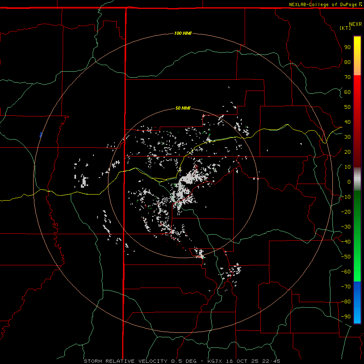Click the 18 OCT 25 date in footer

click(x=242, y=361)
